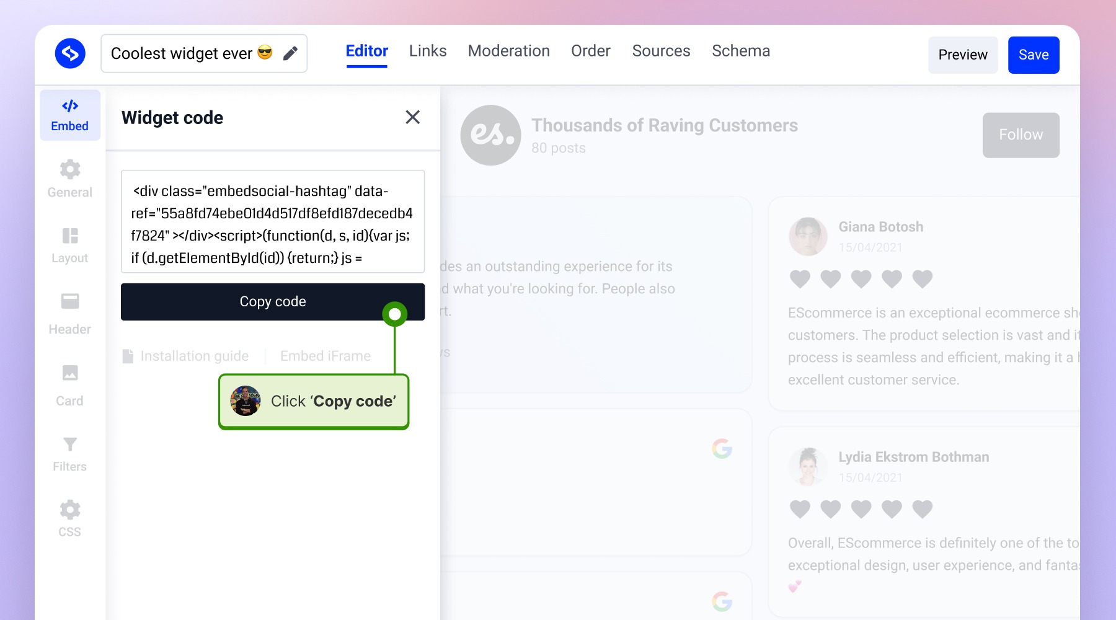
Task: Click first heart rating in Lydia's review
Action: (800, 509)
